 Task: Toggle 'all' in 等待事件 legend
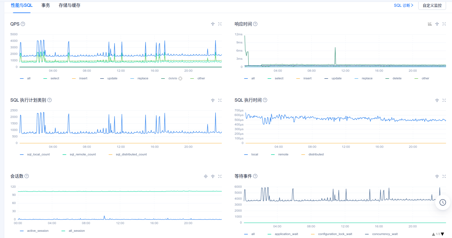point(250,234)
